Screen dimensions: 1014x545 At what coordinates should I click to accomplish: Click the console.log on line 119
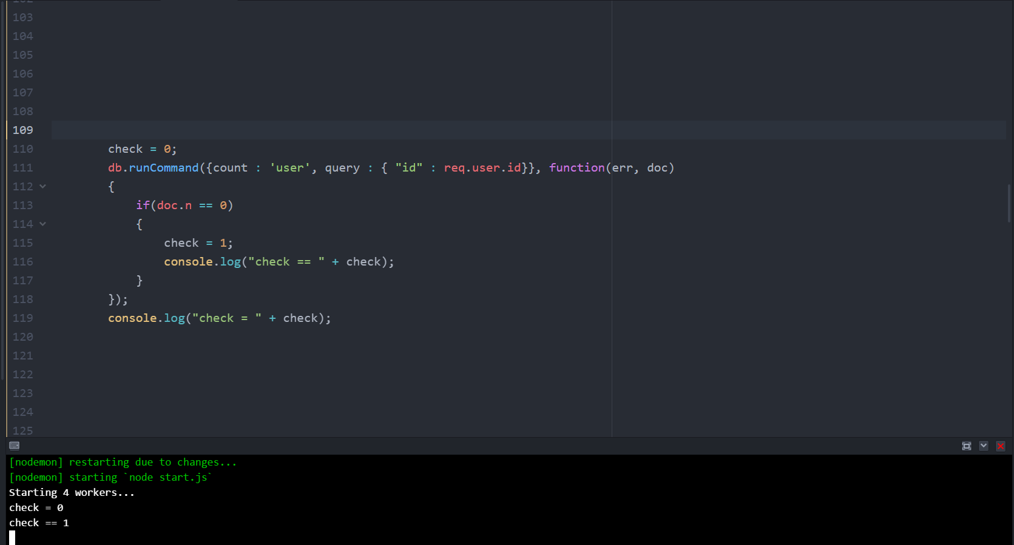click(x=146, y=318)
